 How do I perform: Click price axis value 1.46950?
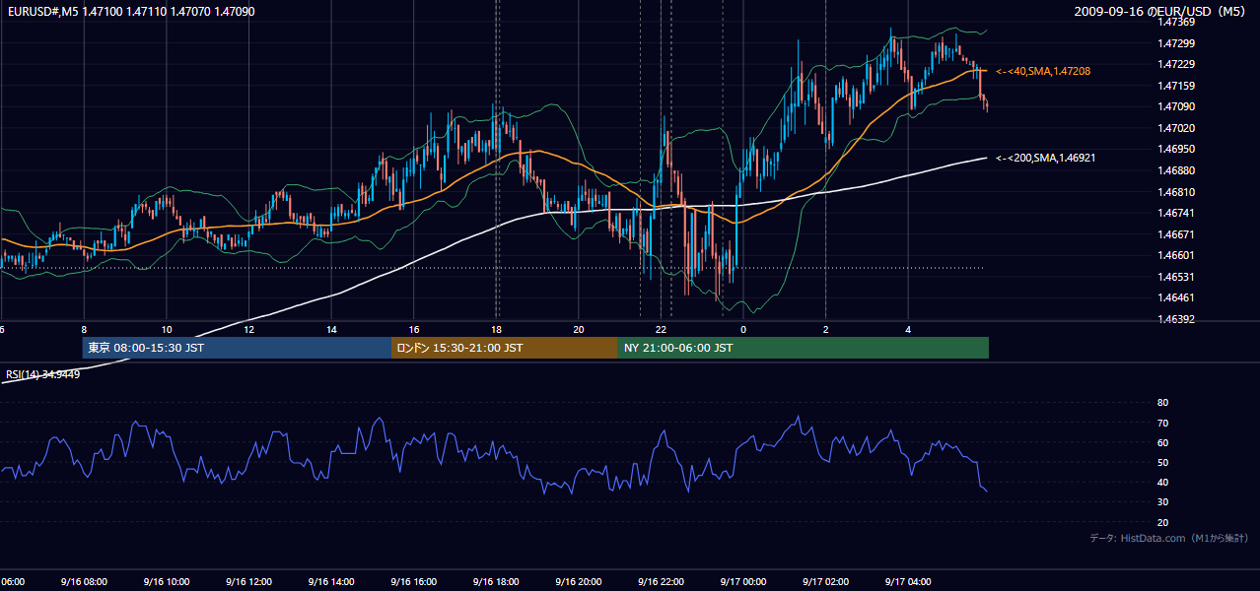click(1176, 149)
